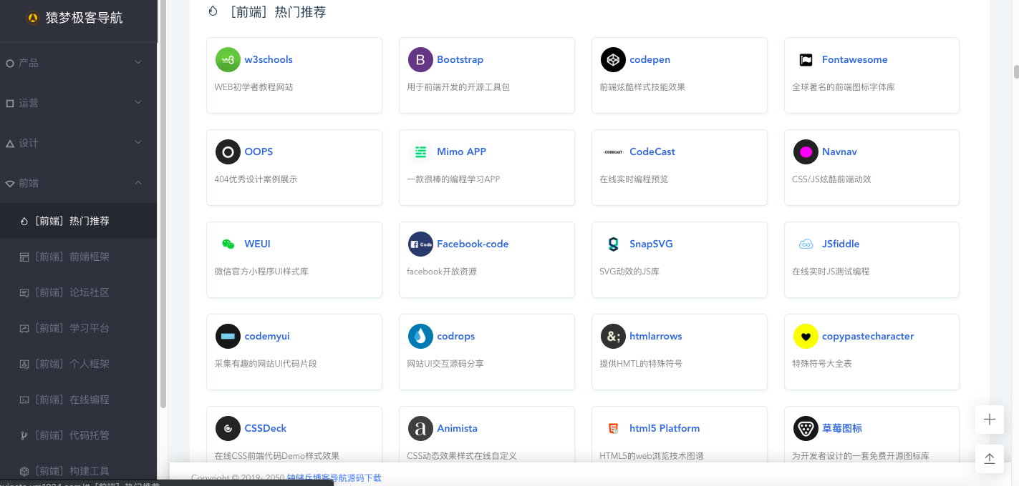
Task: Click the page vertical scrollbar thumb
Action: [x=1015, y=72]
